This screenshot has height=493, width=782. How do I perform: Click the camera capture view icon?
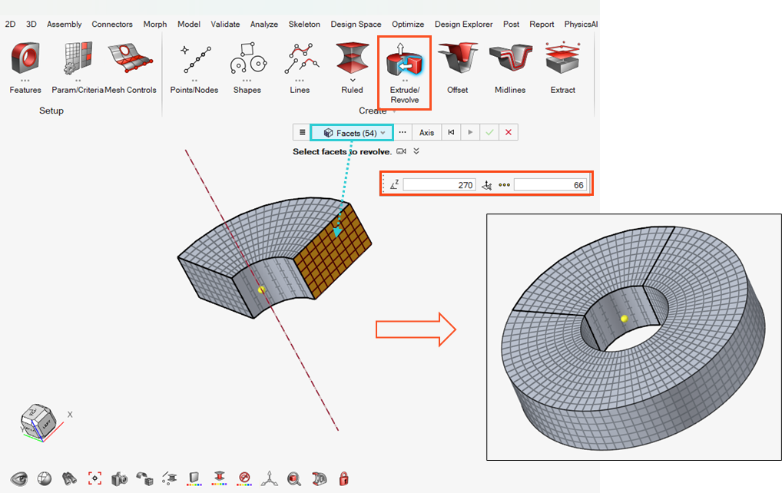[120, 479]
